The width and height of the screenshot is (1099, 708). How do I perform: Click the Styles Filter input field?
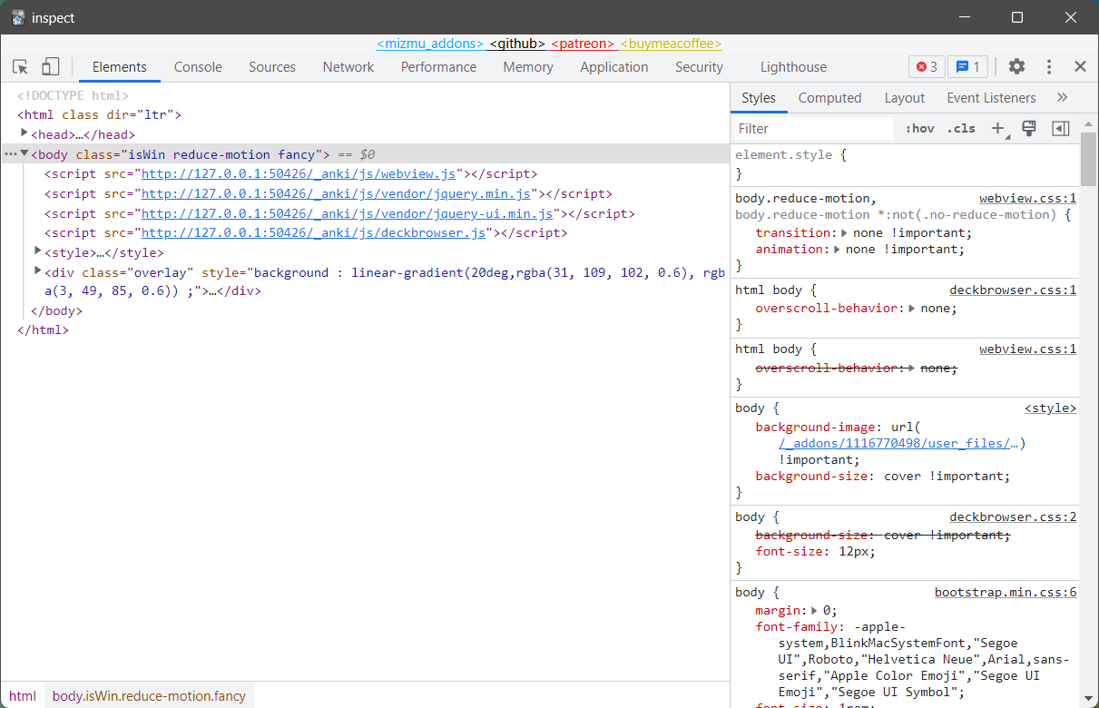pos(812,128)
